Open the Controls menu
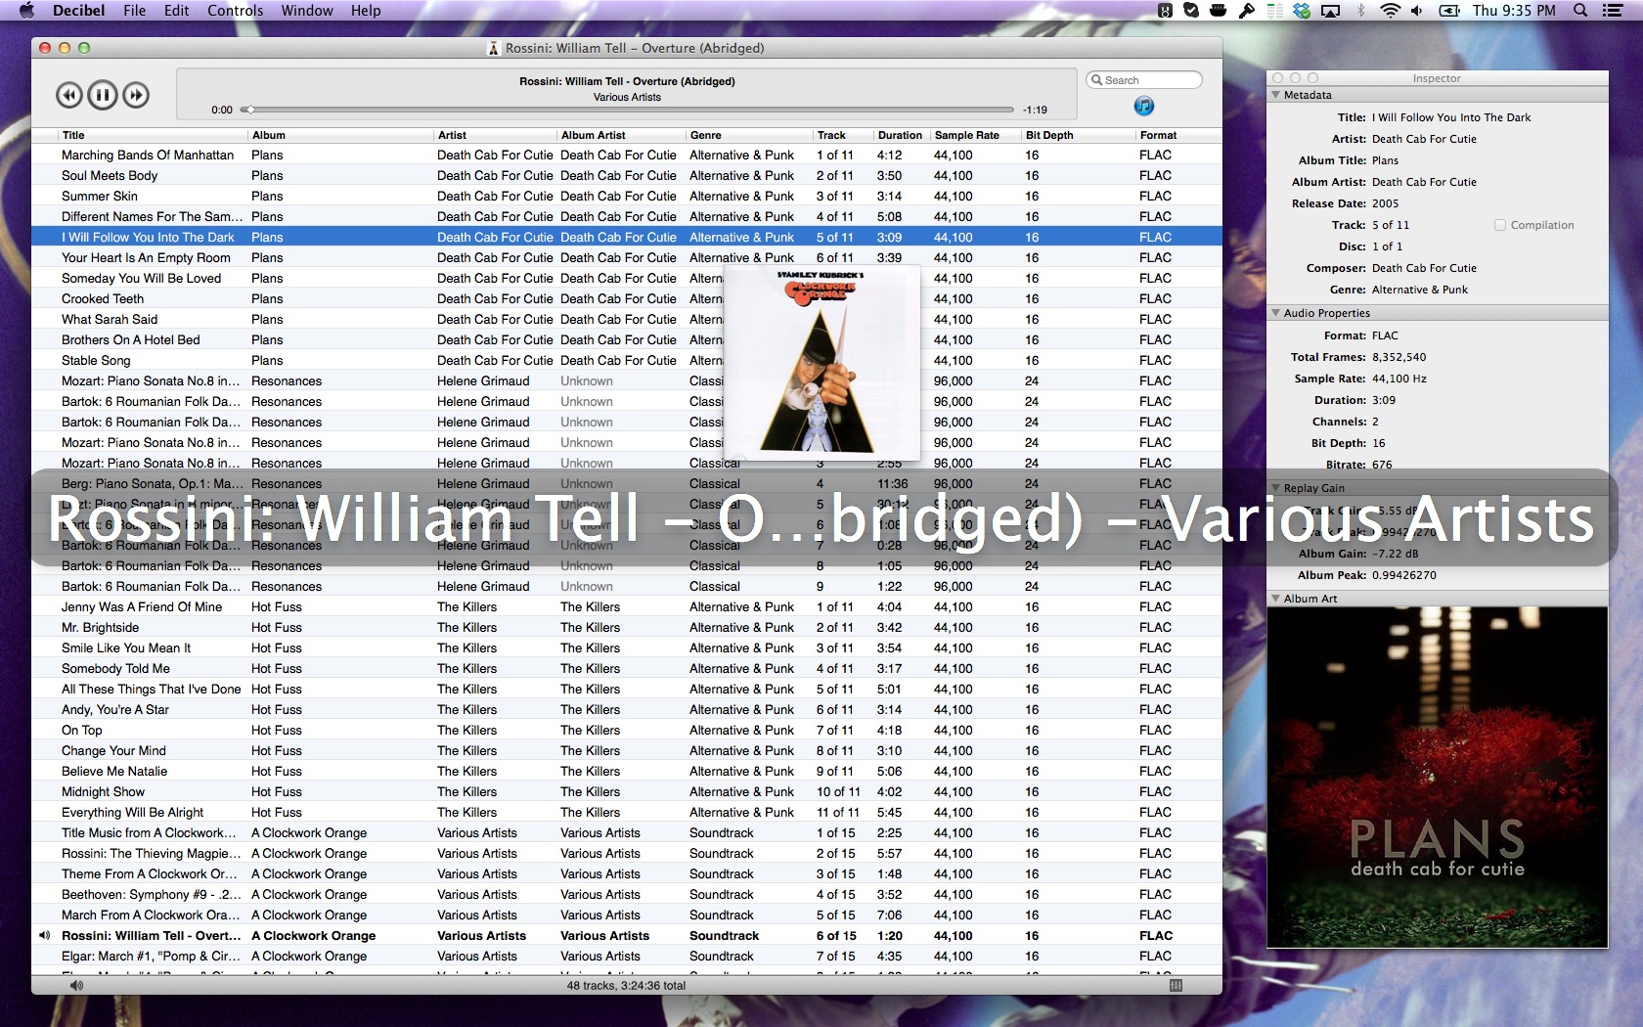1643x1027 pixels. 236,11
